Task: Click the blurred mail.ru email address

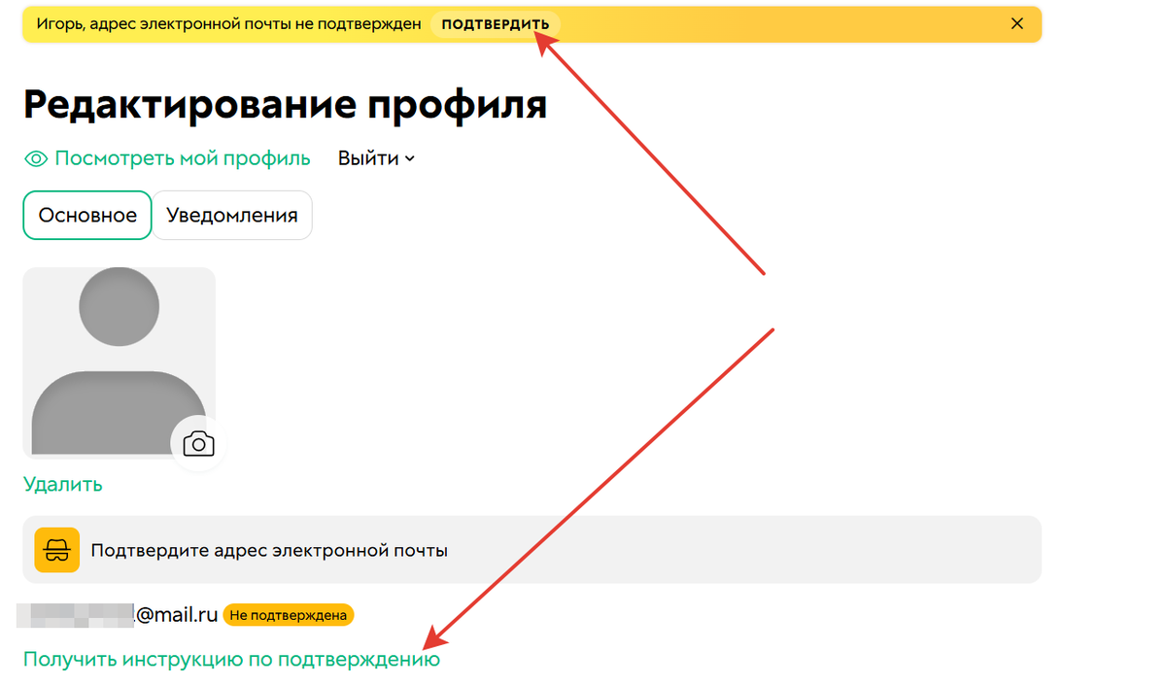Action: pos(117,614)
